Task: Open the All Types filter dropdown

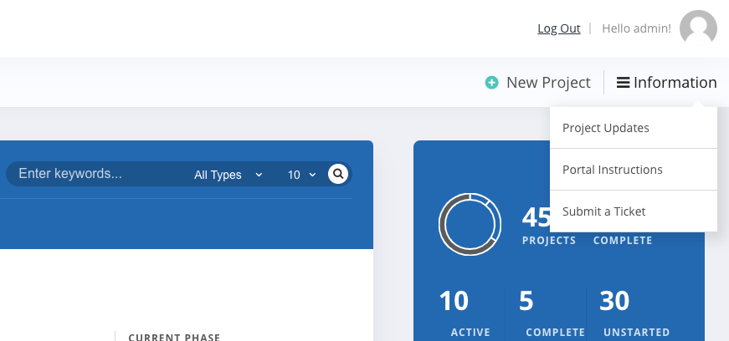Action: [x=228, y=175]
